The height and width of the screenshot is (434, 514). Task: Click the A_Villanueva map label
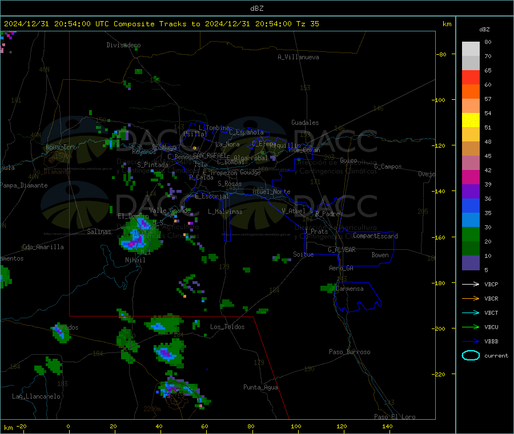click(x=298, y=57)
